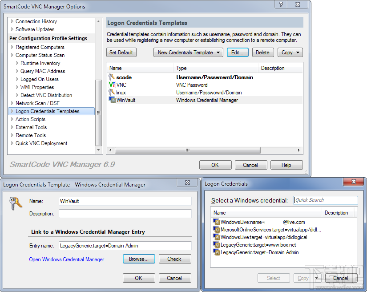Expand the Action Scripts tree item
Screen dimensions: 367x292
point(11,119)
